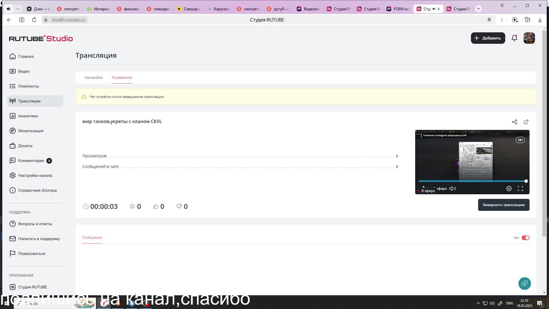The width and height of the screenshot is (549, 309).
Task: Click the browser bookmark icon
Action: point(489,20)
